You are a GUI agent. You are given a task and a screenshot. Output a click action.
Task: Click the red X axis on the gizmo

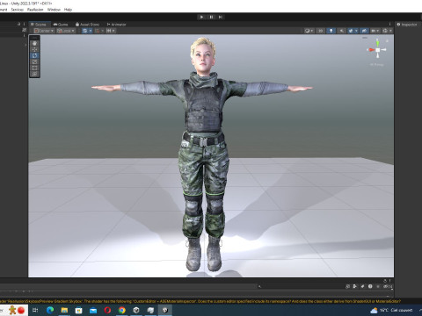371,50
